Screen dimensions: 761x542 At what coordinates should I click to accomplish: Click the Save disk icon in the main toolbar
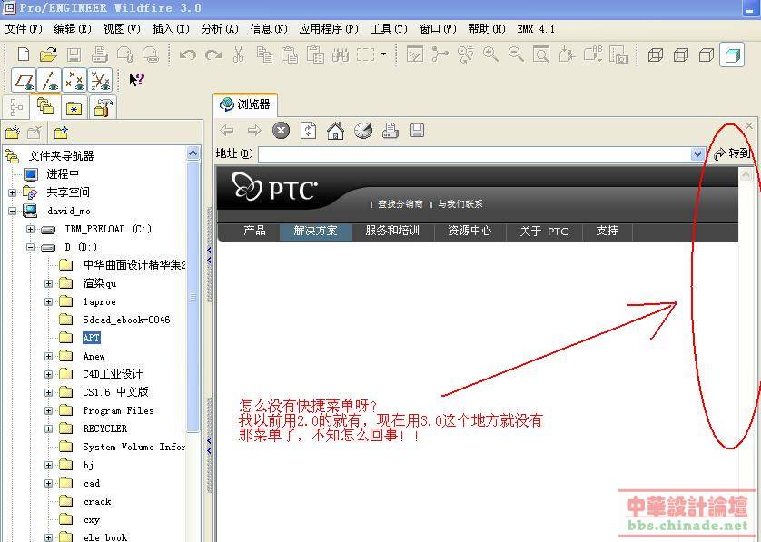click(74, 54)
